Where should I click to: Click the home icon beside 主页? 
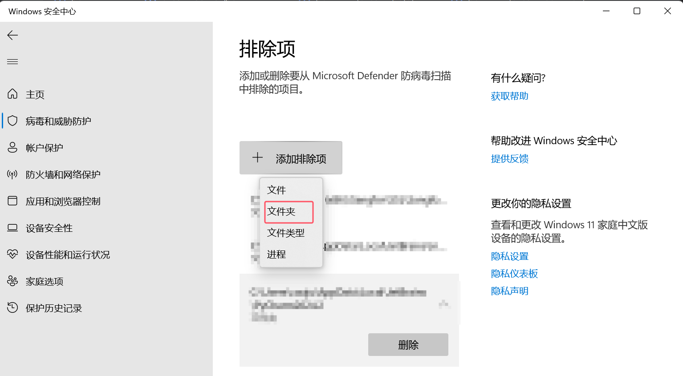pos(12,94)
